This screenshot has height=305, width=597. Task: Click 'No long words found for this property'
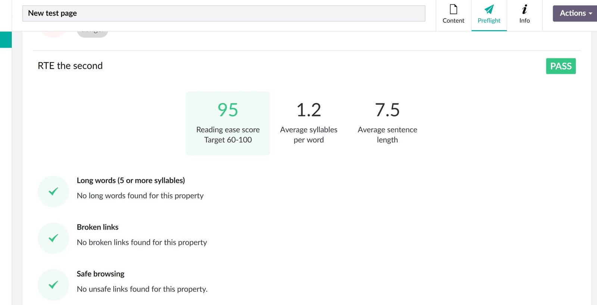[140, 196]
